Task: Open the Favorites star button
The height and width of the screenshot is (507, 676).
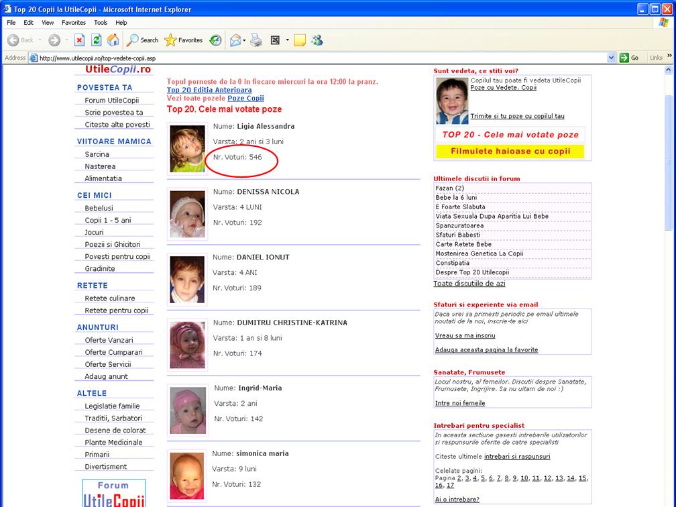Action: click(x=184, y=40)
